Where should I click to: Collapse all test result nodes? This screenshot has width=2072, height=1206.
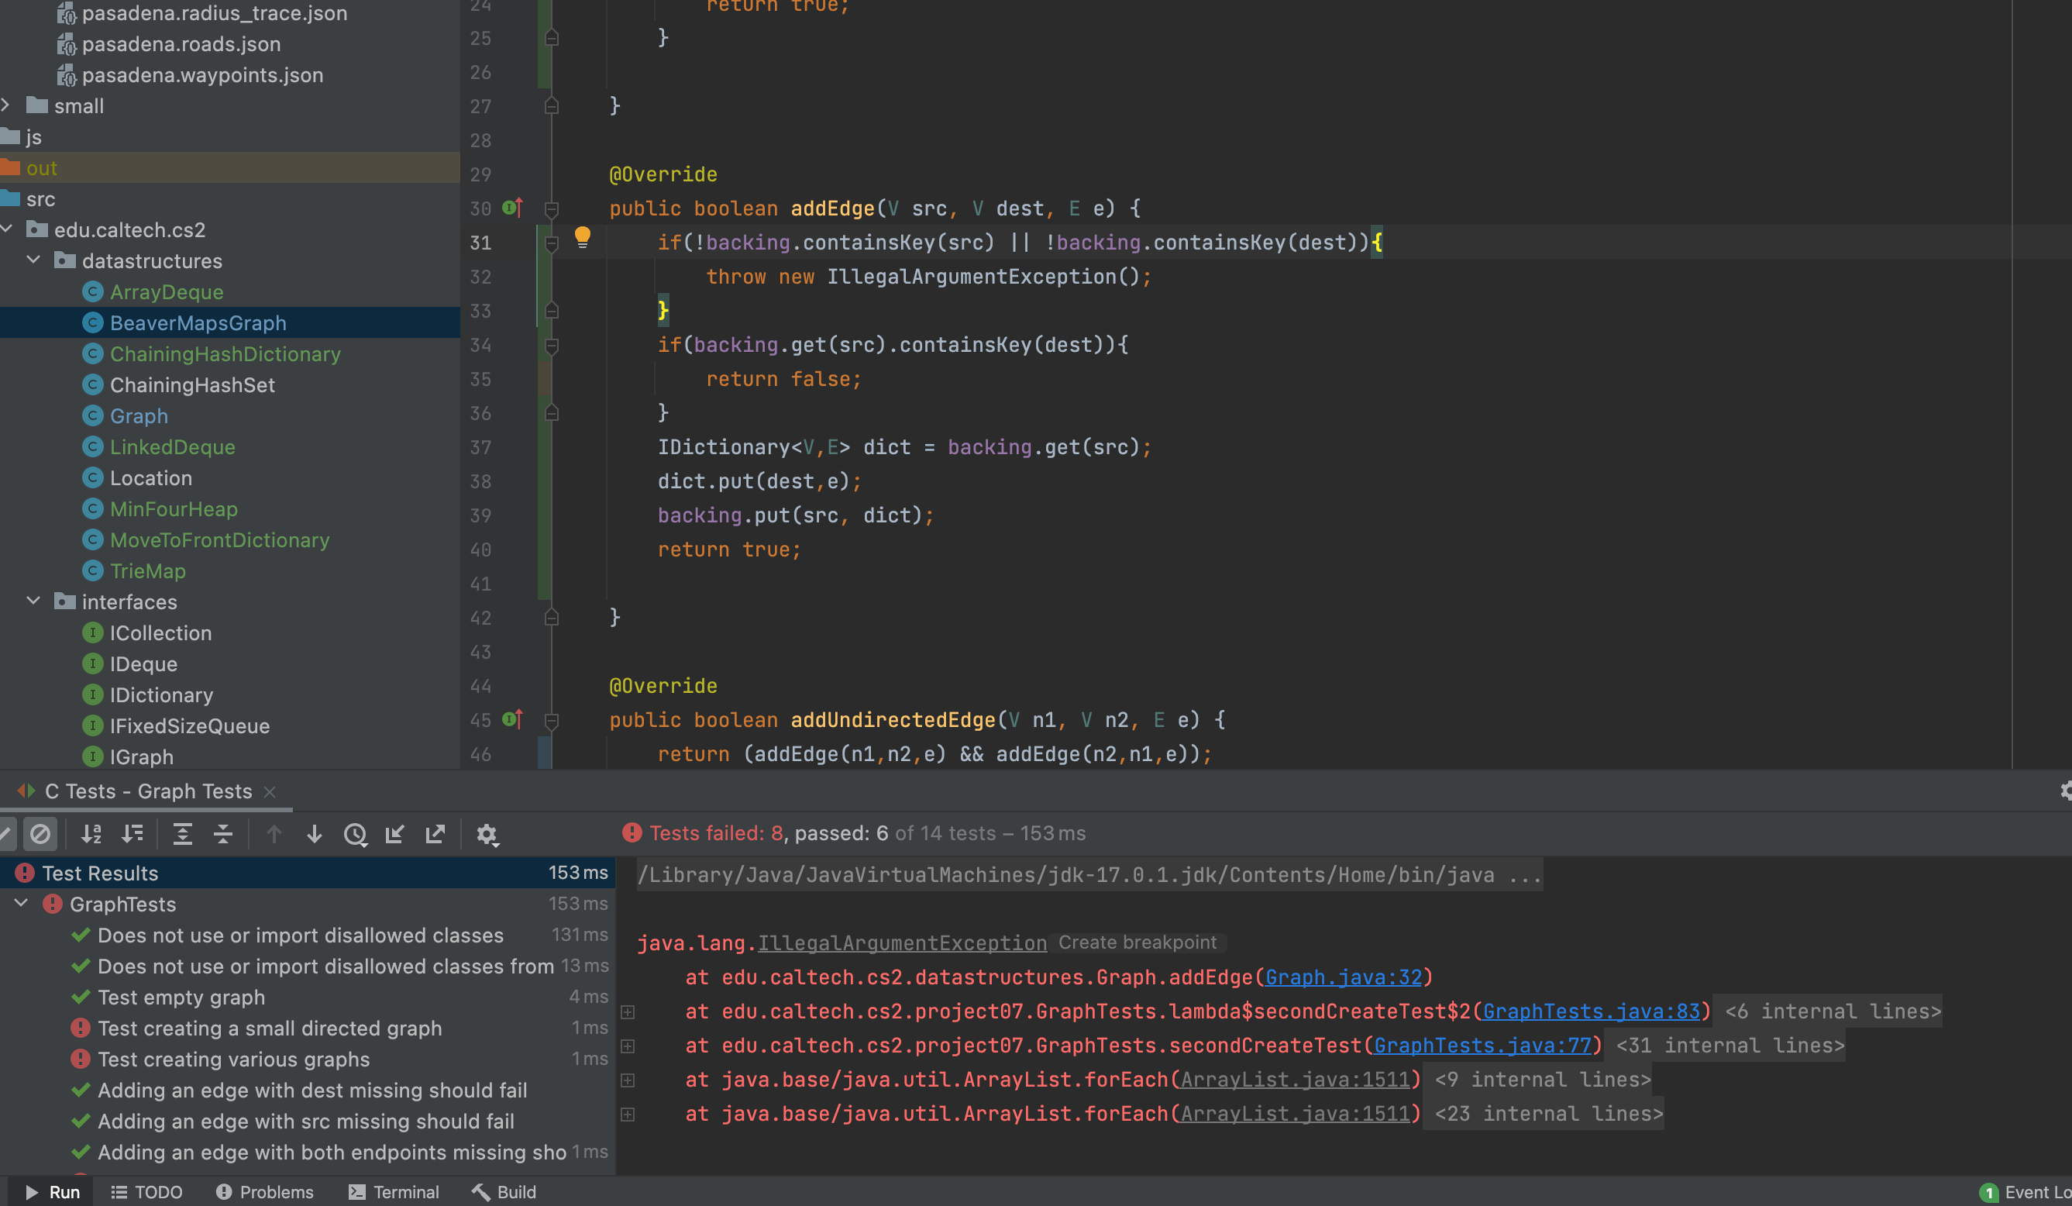click(x=223, y=834)
